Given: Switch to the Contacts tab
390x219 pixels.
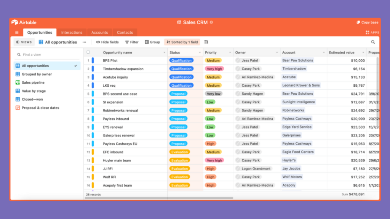Looking at the screenshot, I should click(x=125, y=33).
